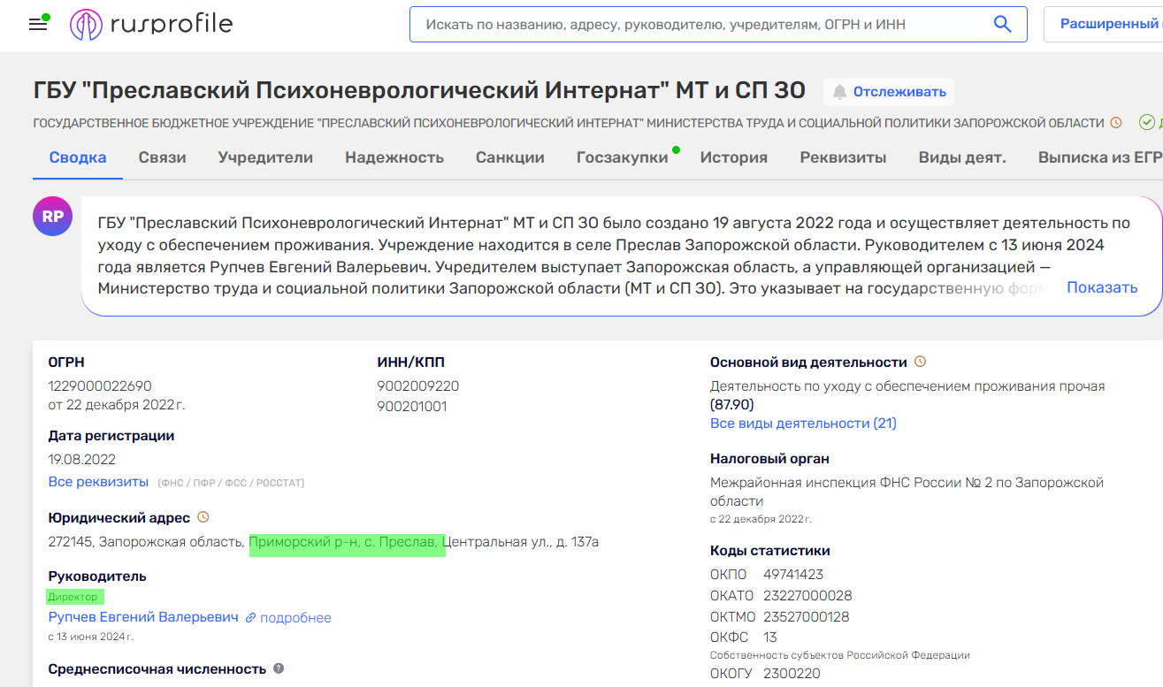
Task: Switch to the Связи tab
Action: (x=162, y=158)
